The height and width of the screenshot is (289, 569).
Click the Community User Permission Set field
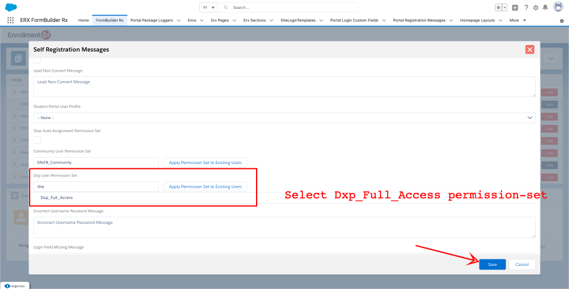click(96, 162)
